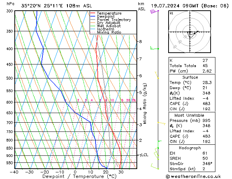Click the 300 hPa pressure level label
This screenshot has width=232, height=179.
tap(10, 11)
